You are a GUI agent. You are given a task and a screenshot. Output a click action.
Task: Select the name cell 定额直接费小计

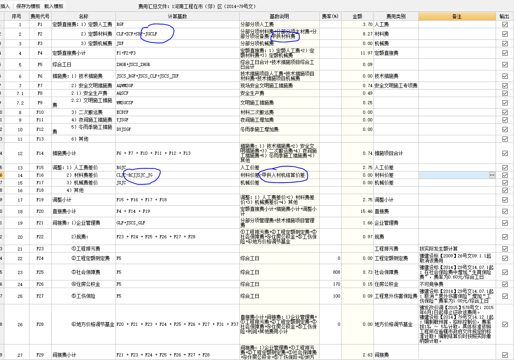tap(84, 53)
